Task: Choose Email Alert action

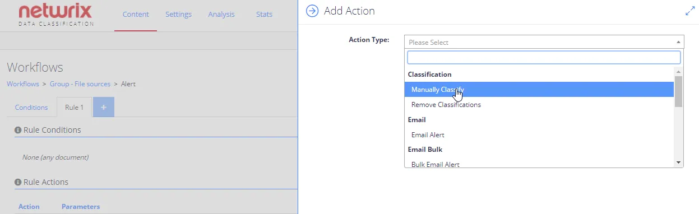Action: (539, 135)
